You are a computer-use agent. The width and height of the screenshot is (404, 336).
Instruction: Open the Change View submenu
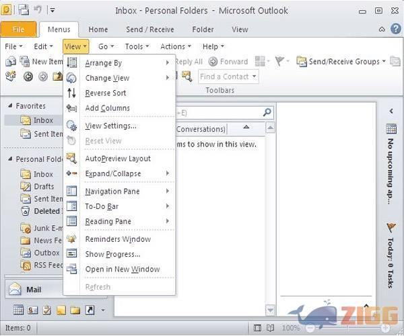point(119,78)
